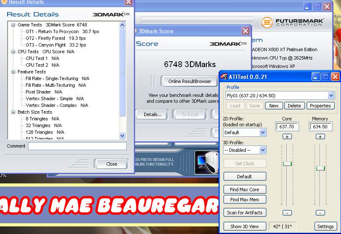The image size is (341, 234).
Task: Click the Core clock value field
Action: (x=287, y=127)
